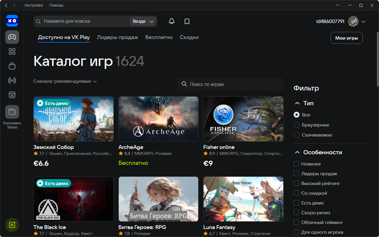Switch to the Лидеры продаж tab
The image size is (379, 237).
coord(118,37)
